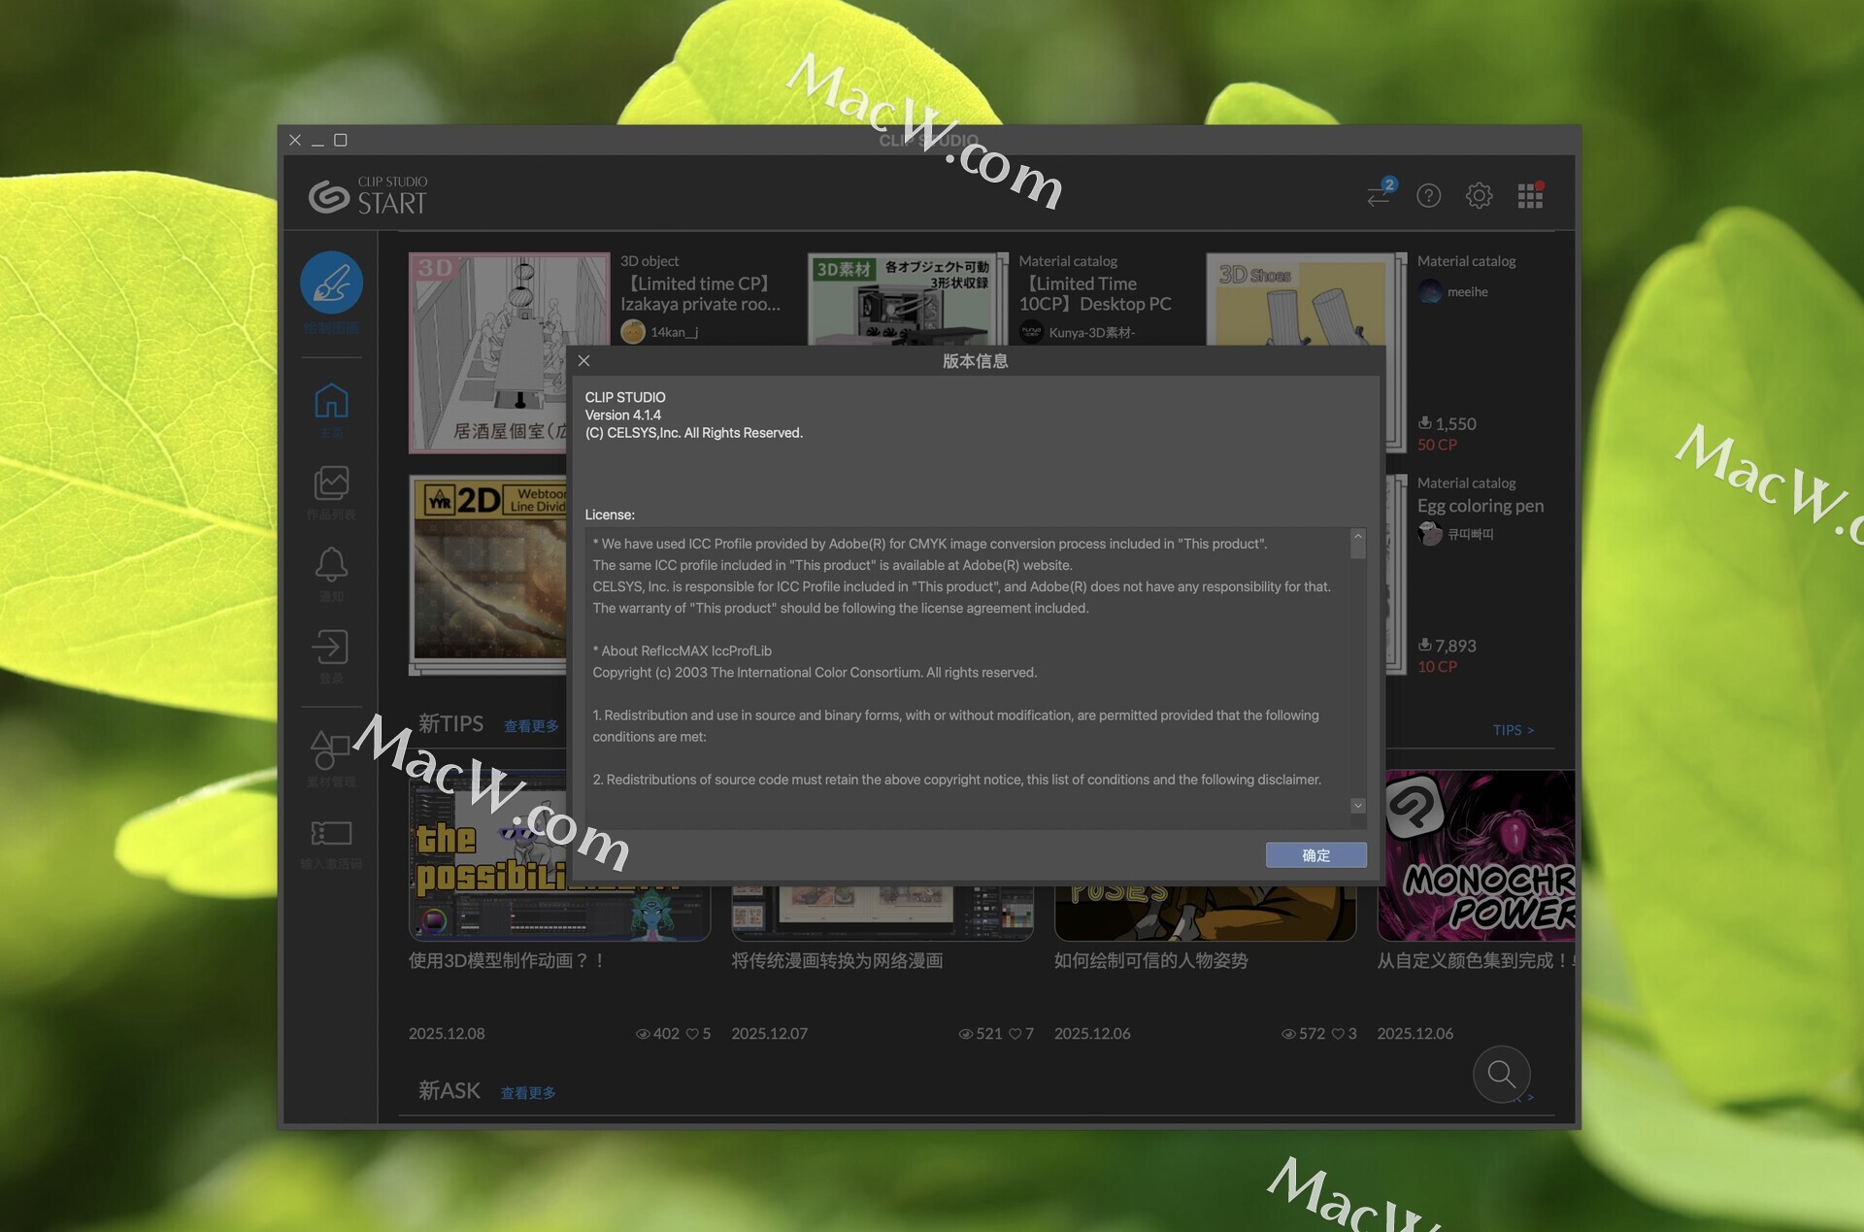This screenshot has width=1864, height=1232.
Task: Open the cloud sync transfer icon
Action: [1380, 195]
